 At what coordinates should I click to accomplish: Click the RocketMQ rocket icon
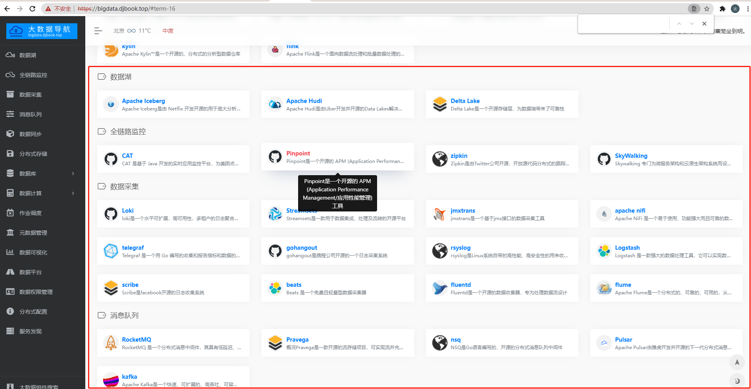(x=111, y=343)
